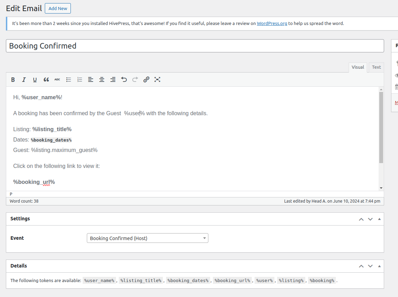
Task: Click editor scrollbar up arrow
Action: (x=381, y=90)
